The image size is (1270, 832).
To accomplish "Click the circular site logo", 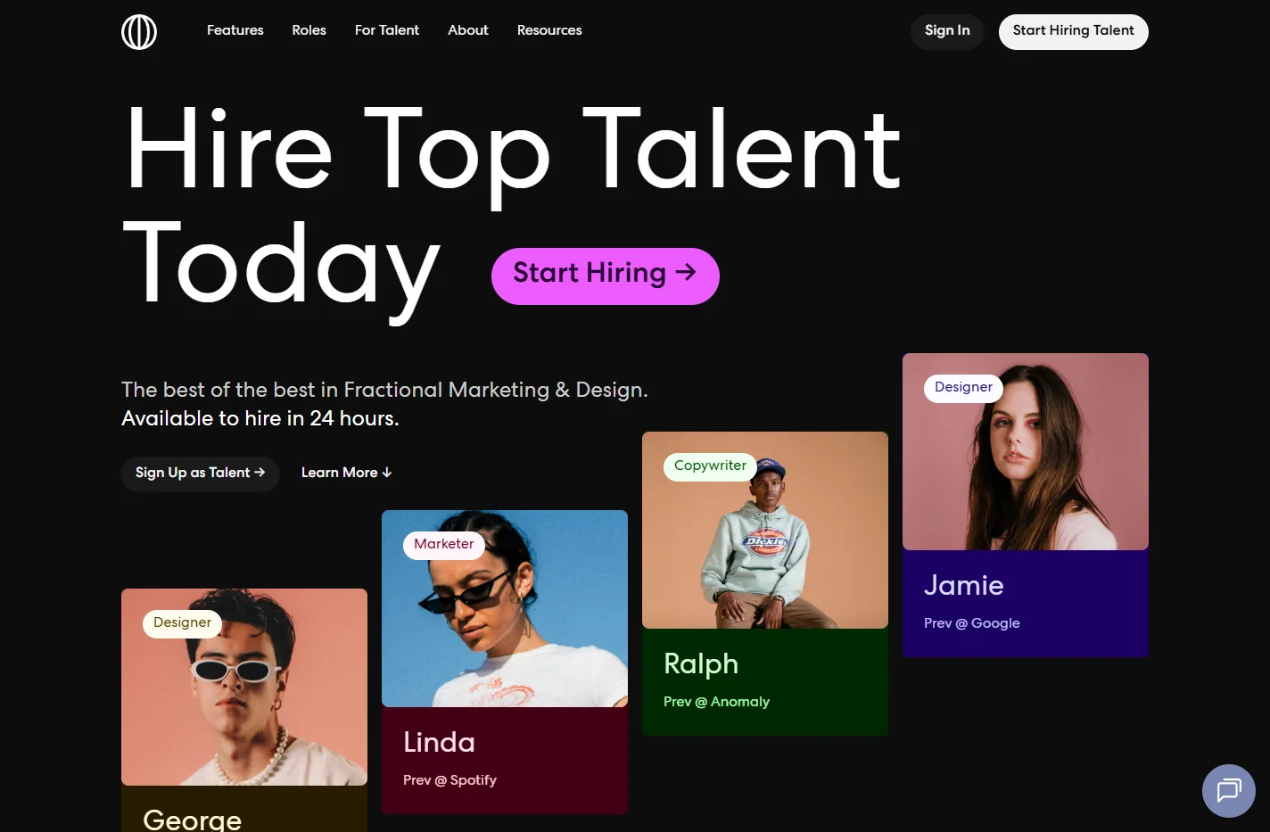I will point(139,32).
